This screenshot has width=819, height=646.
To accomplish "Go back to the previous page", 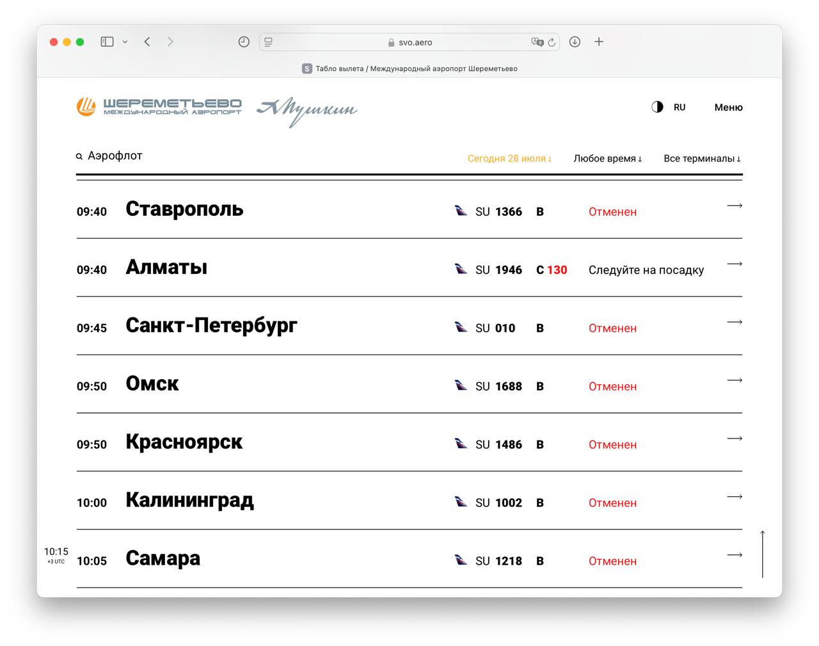I will pyautogui.click(x=147, y=42).
